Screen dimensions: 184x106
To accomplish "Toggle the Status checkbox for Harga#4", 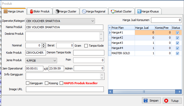I will coord(178,48).
